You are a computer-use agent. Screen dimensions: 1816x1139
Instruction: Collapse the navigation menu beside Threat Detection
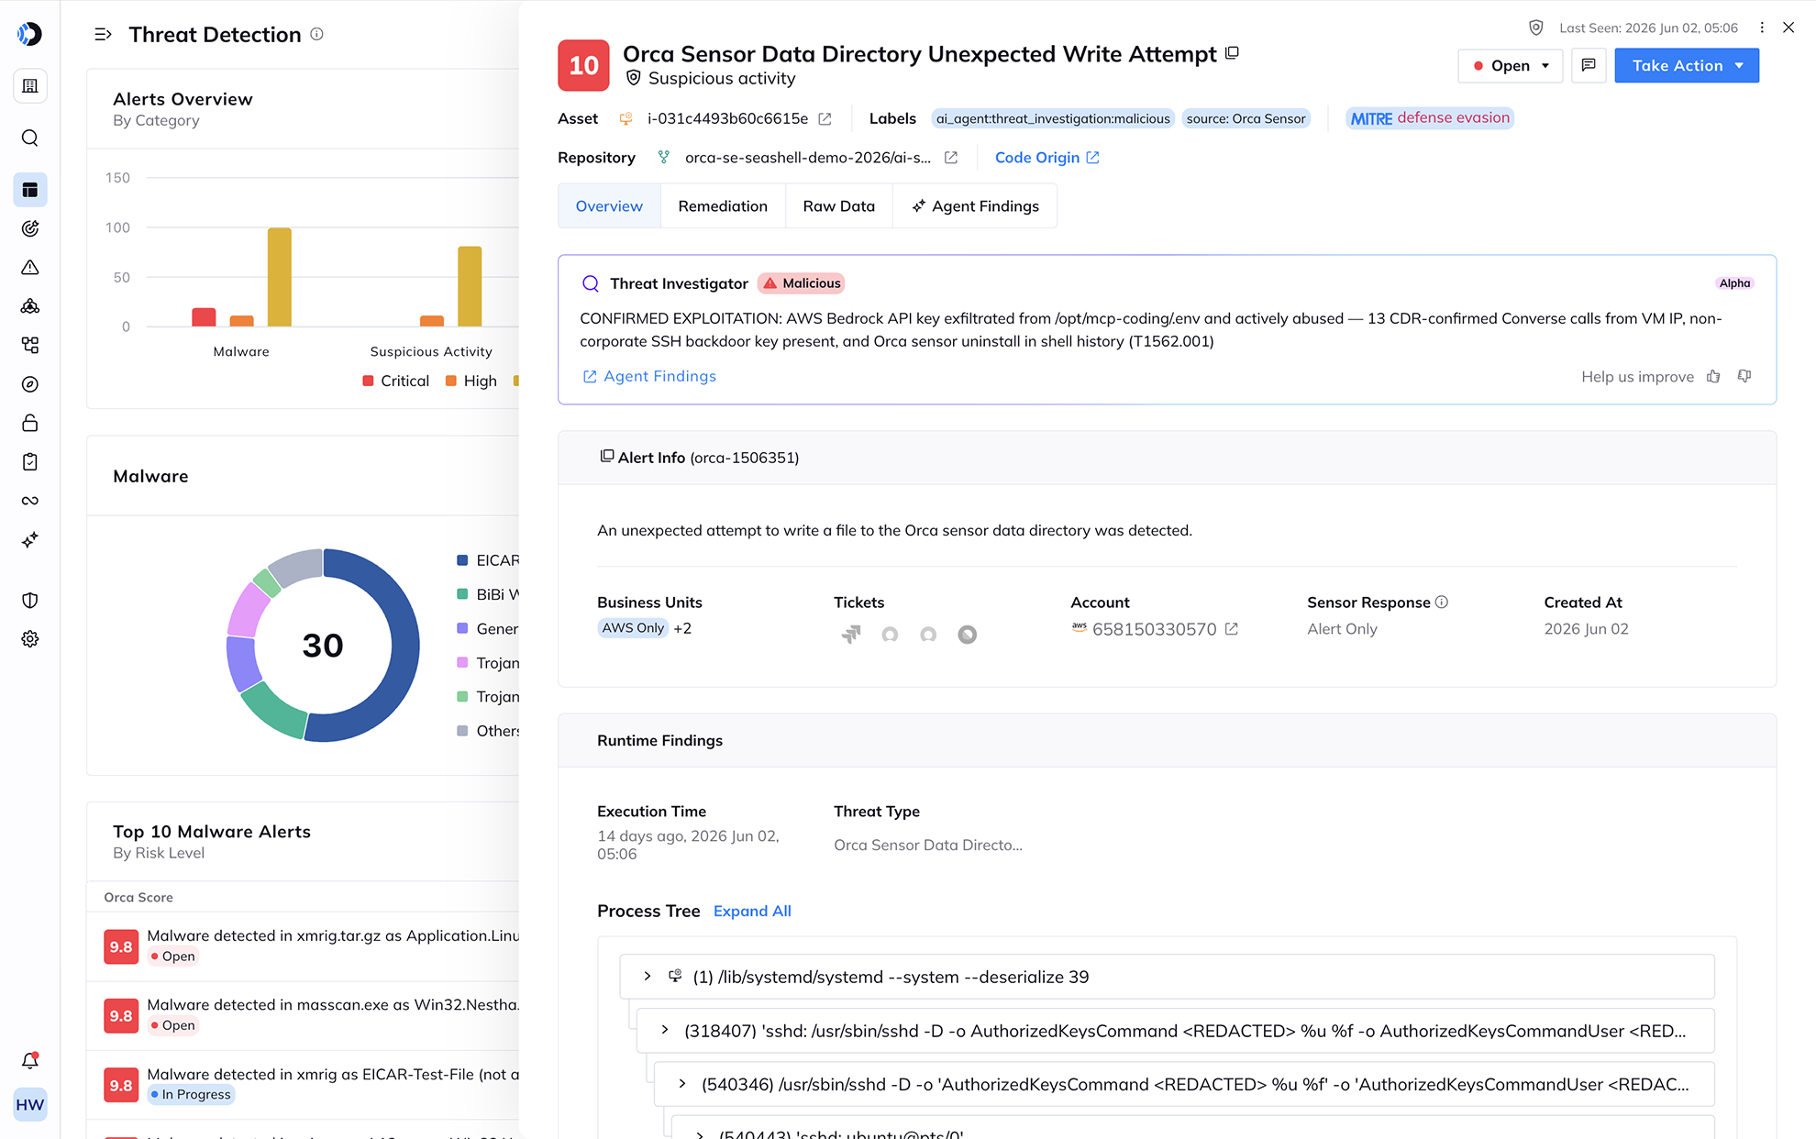click(x=103, y=35)
